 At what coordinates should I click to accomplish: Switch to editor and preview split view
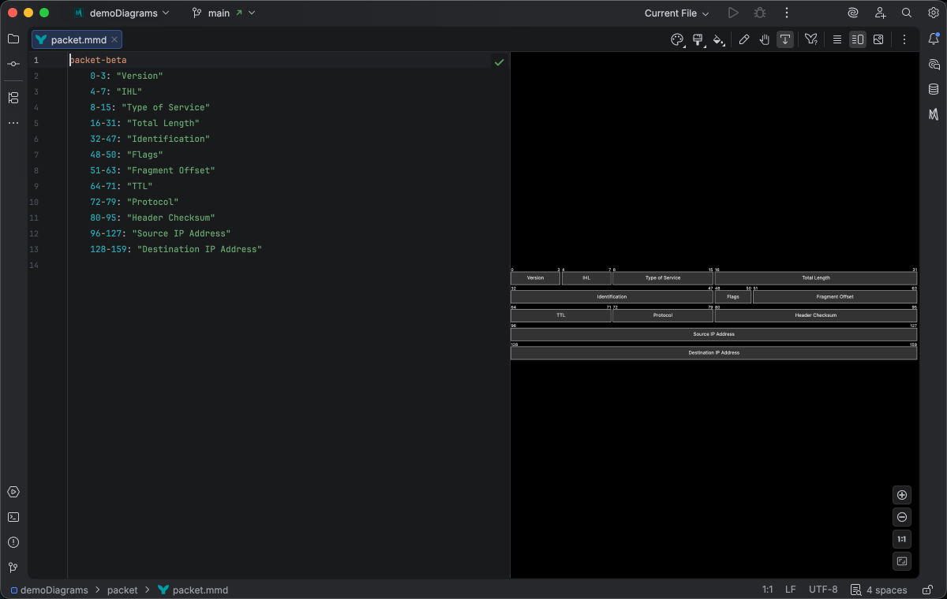[858, 39]
